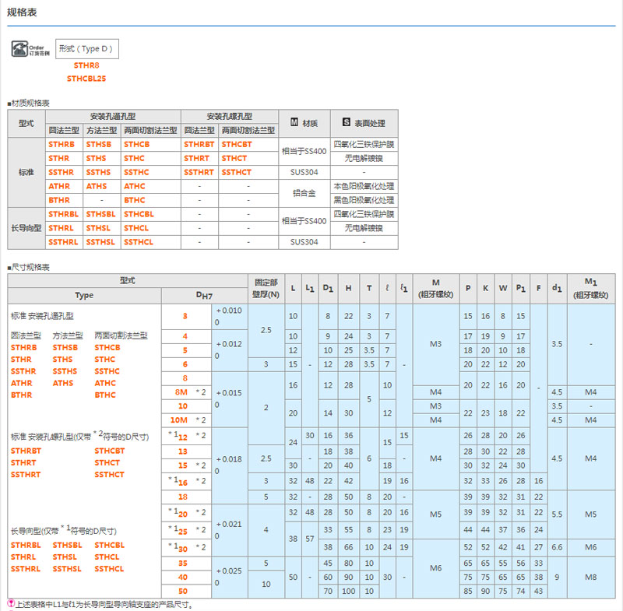Click the M material icon in header
Viewport: 623px width, 611px height.
294,122
